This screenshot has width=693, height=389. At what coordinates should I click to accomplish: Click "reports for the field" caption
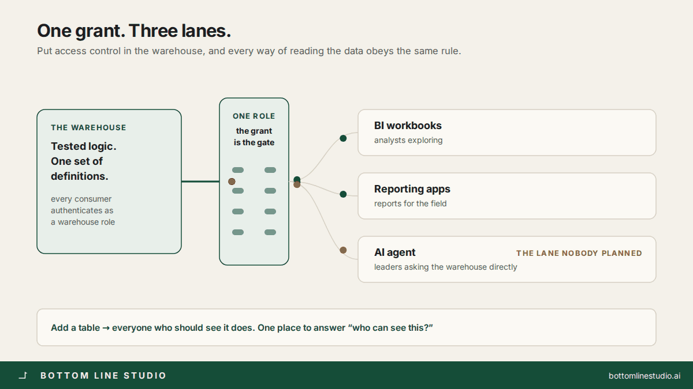pyautogui.click(x=411, y=203)
